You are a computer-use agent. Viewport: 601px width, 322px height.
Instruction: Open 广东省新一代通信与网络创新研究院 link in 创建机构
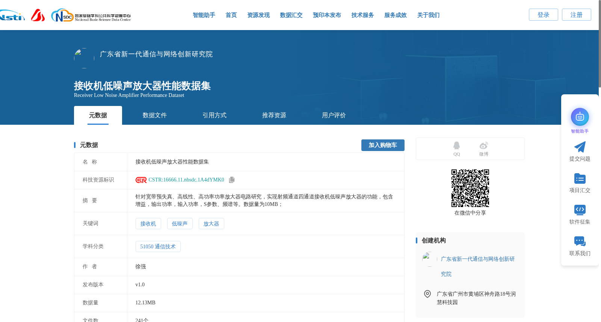pyautogui.click(x=478, y=266)
